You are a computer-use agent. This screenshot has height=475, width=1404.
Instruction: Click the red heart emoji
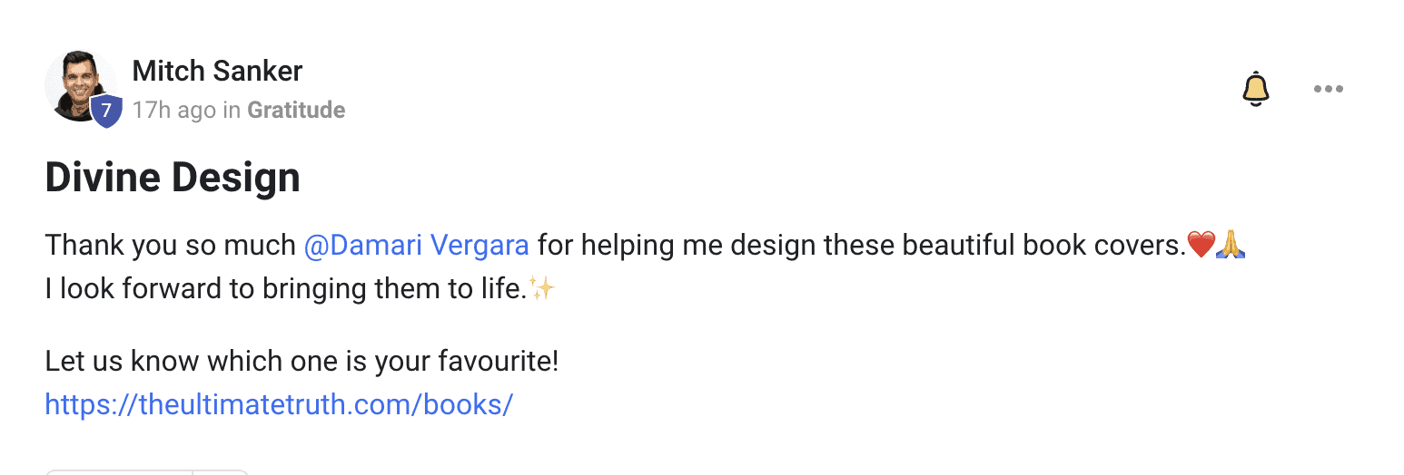click(x=1201, y=245)
